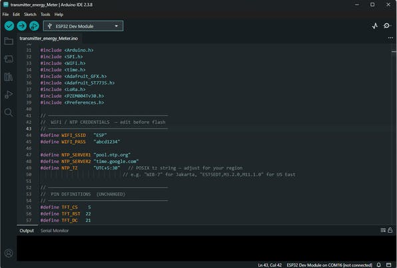Open the Library Manager sidebar icon
The height and width of the screenshot is (268, 397).
pos(9,77)
